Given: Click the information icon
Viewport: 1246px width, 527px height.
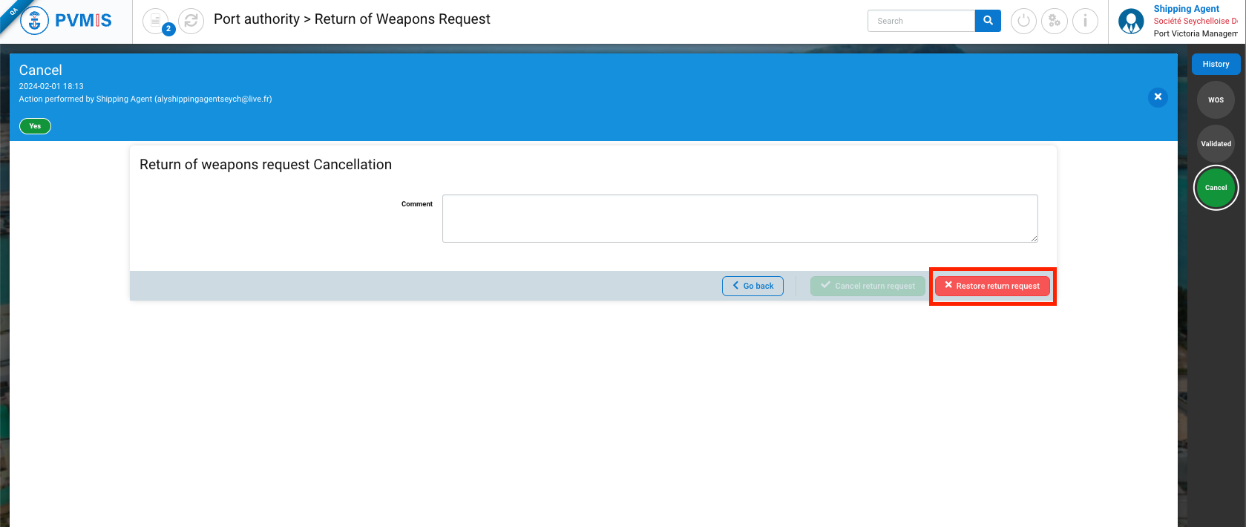Looking at the screenshot, I should tap(1085, 21).
